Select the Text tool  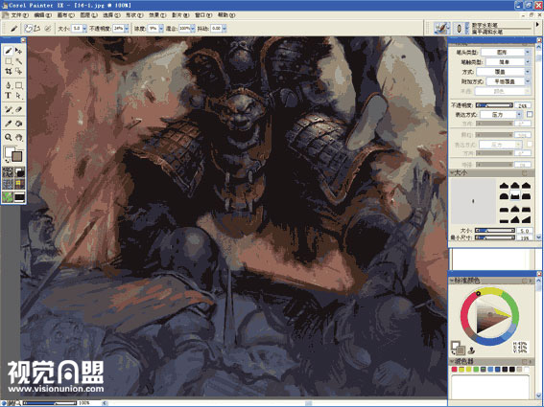pyautogui.click(x=9, y=95)
